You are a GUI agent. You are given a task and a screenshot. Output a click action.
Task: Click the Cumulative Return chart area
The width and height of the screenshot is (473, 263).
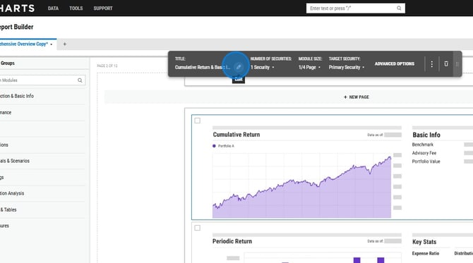coord(301,185)
